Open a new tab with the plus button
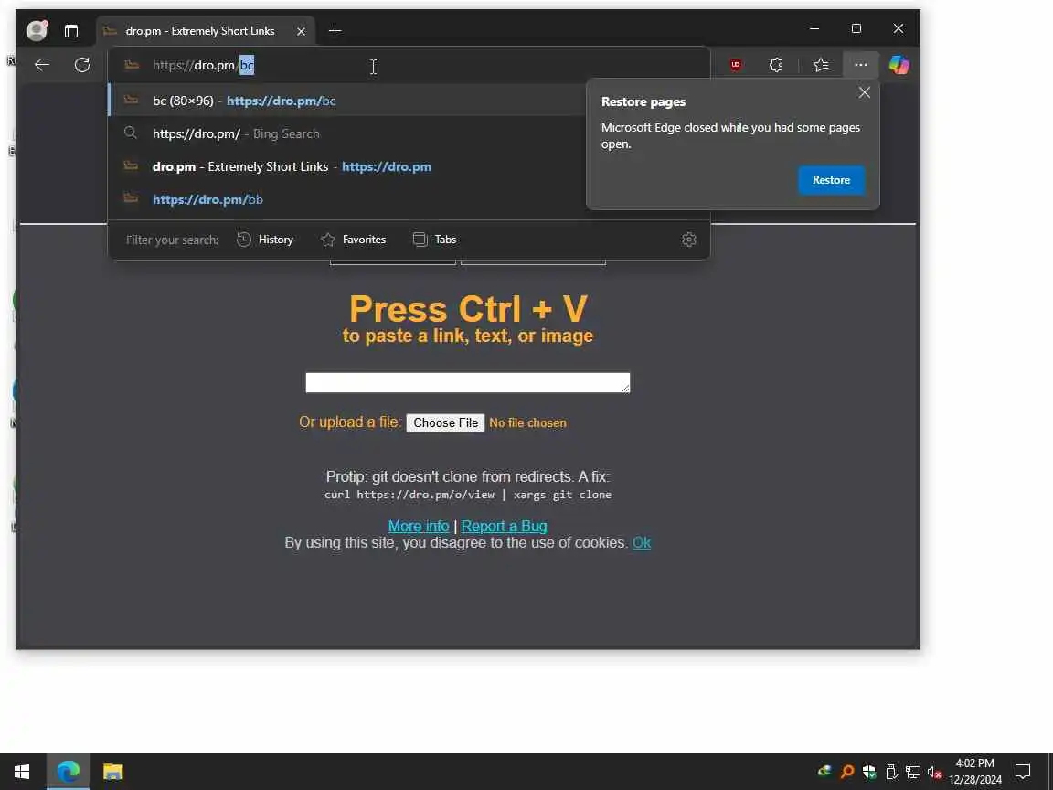Viewport: 1053px width, 790px height. point(335,31)
